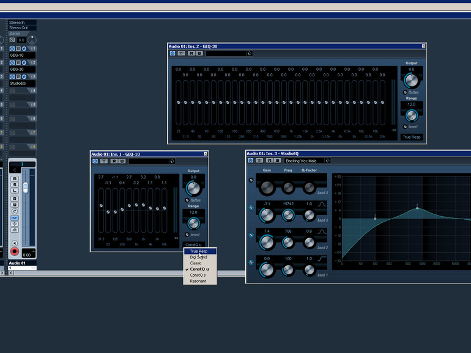The width and height of the screenshot is (471, 353).
Task: Click the EQ-state button on Audio 01
Action: [15, 224]
